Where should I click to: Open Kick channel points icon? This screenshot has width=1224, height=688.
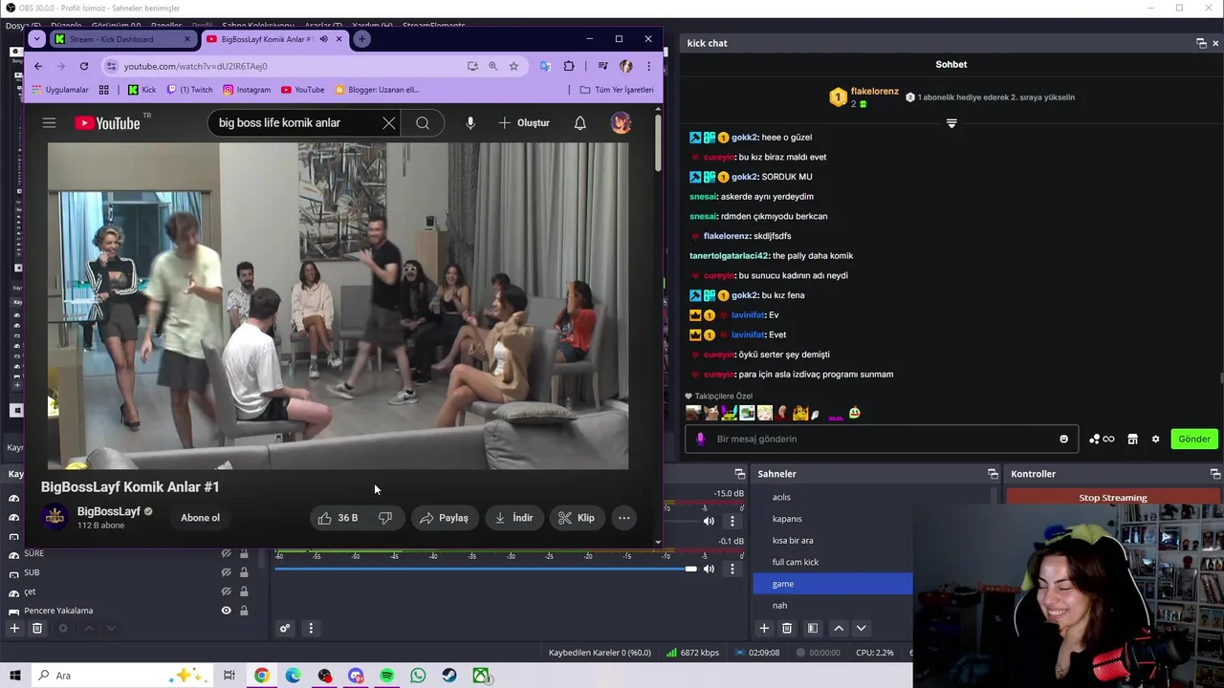(x=1102, y=439)
